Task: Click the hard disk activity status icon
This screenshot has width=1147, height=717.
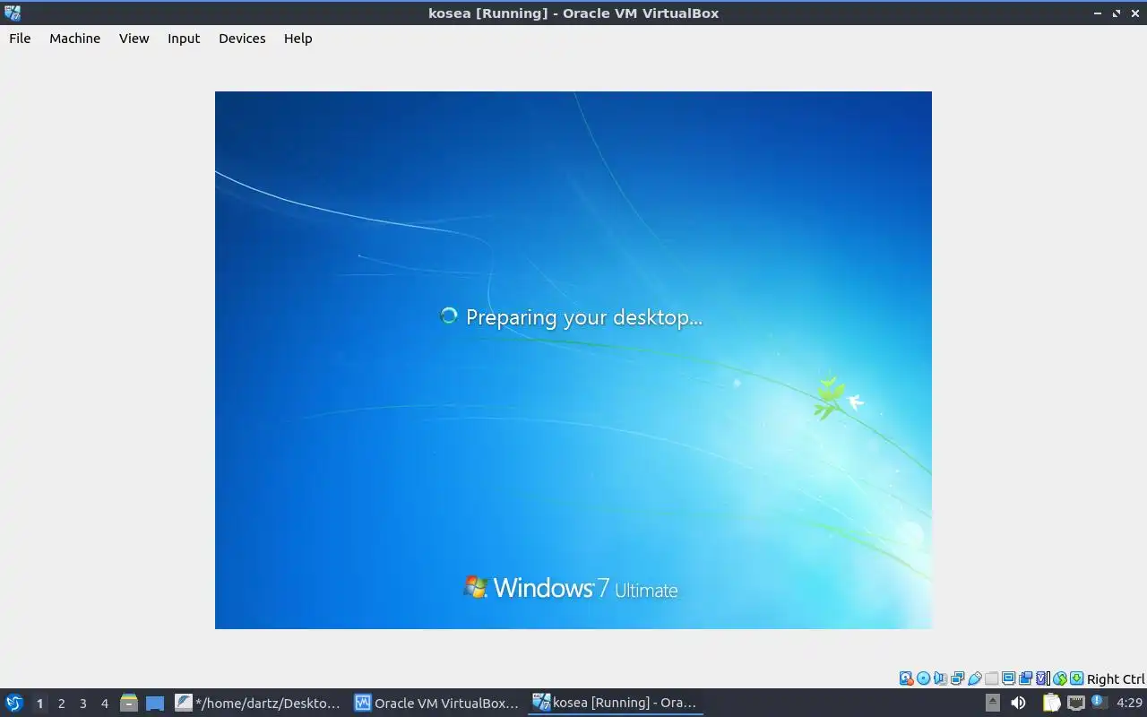Action: 906,678
